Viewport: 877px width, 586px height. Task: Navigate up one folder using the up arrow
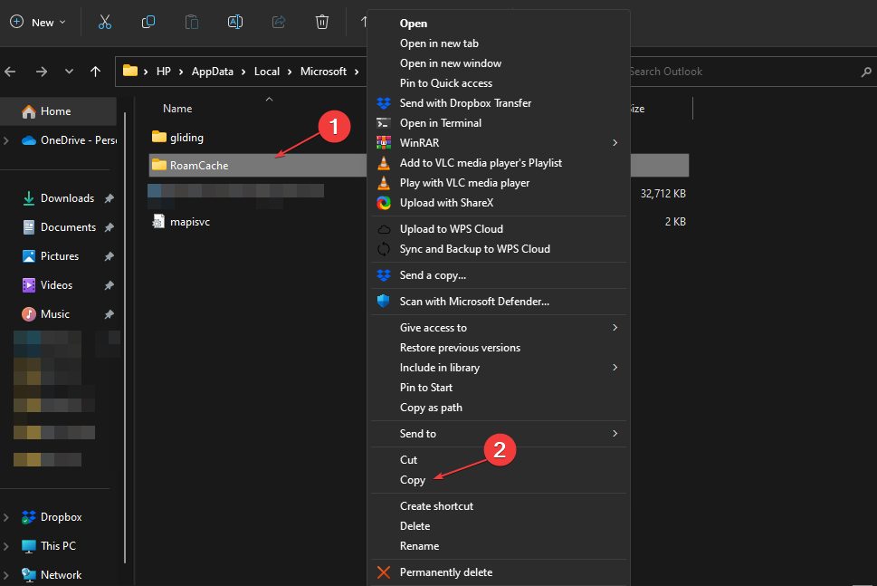tap(97, 71)
